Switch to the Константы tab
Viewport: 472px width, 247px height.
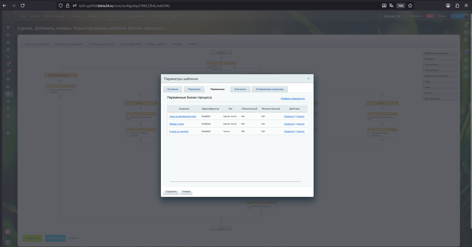(x=240, y=89)
